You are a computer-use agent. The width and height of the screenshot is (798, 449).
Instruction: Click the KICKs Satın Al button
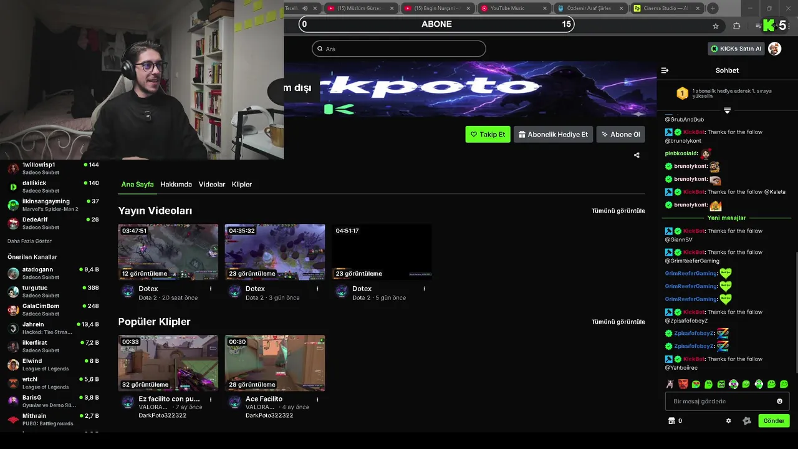[x=736, y=49]
